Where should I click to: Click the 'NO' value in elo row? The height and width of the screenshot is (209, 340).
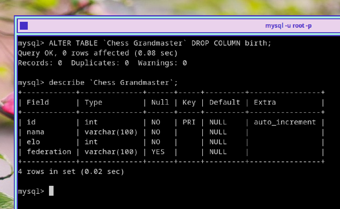point(156,142)
